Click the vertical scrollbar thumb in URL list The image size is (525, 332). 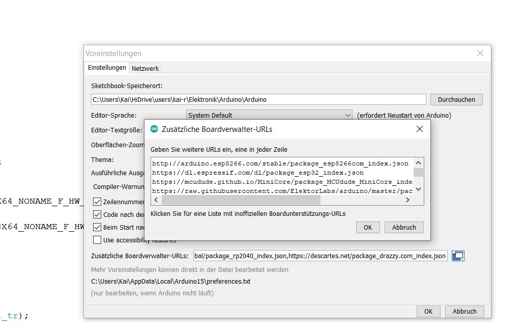click(x=418, y=172)
